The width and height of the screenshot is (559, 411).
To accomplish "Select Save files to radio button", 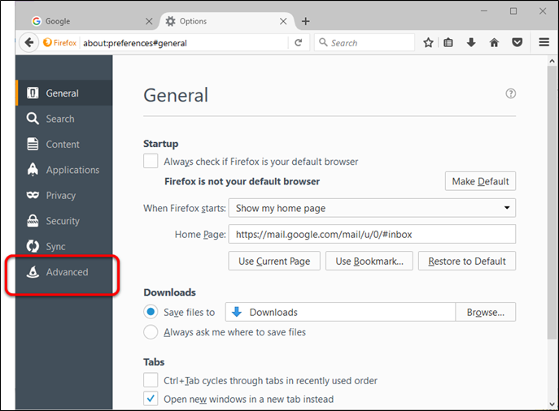I will (151, 312).
